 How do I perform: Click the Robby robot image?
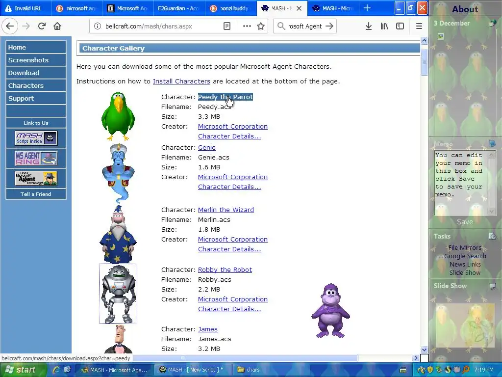click(118, 294)
